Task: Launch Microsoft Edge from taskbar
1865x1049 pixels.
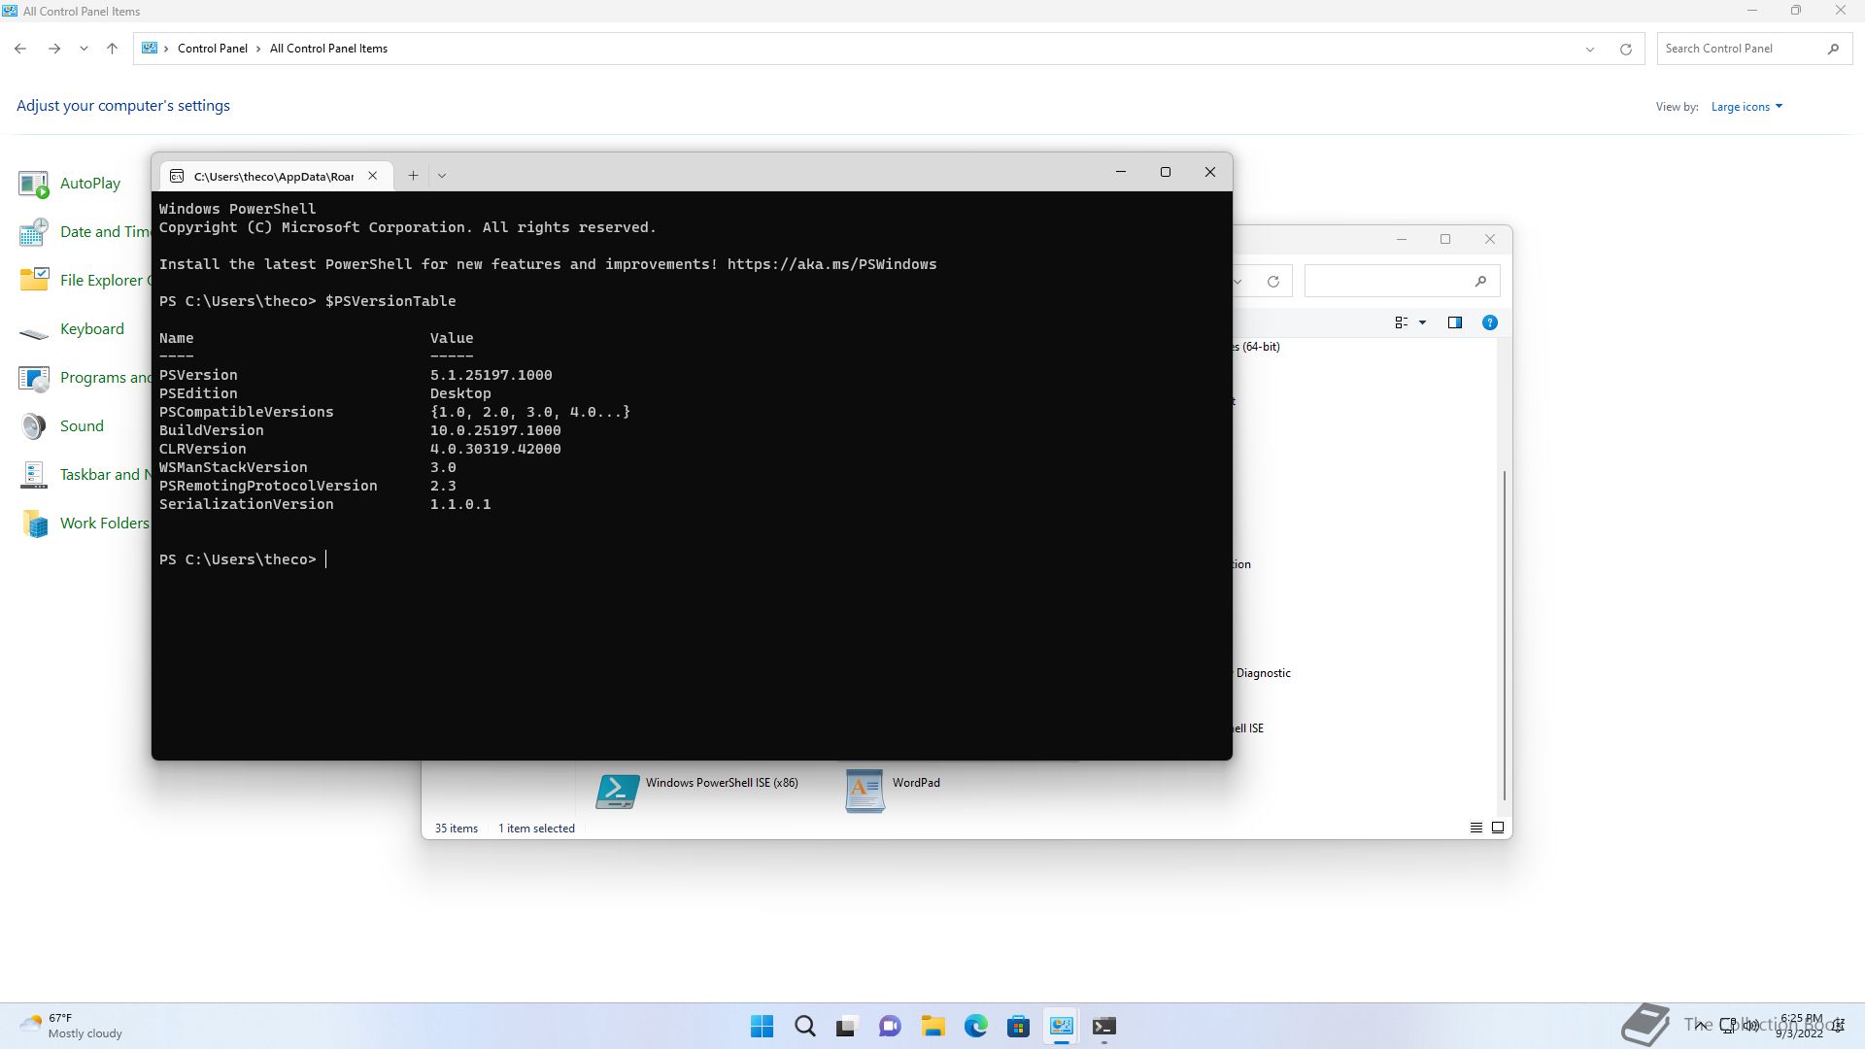Action: tap(975, 1026)
